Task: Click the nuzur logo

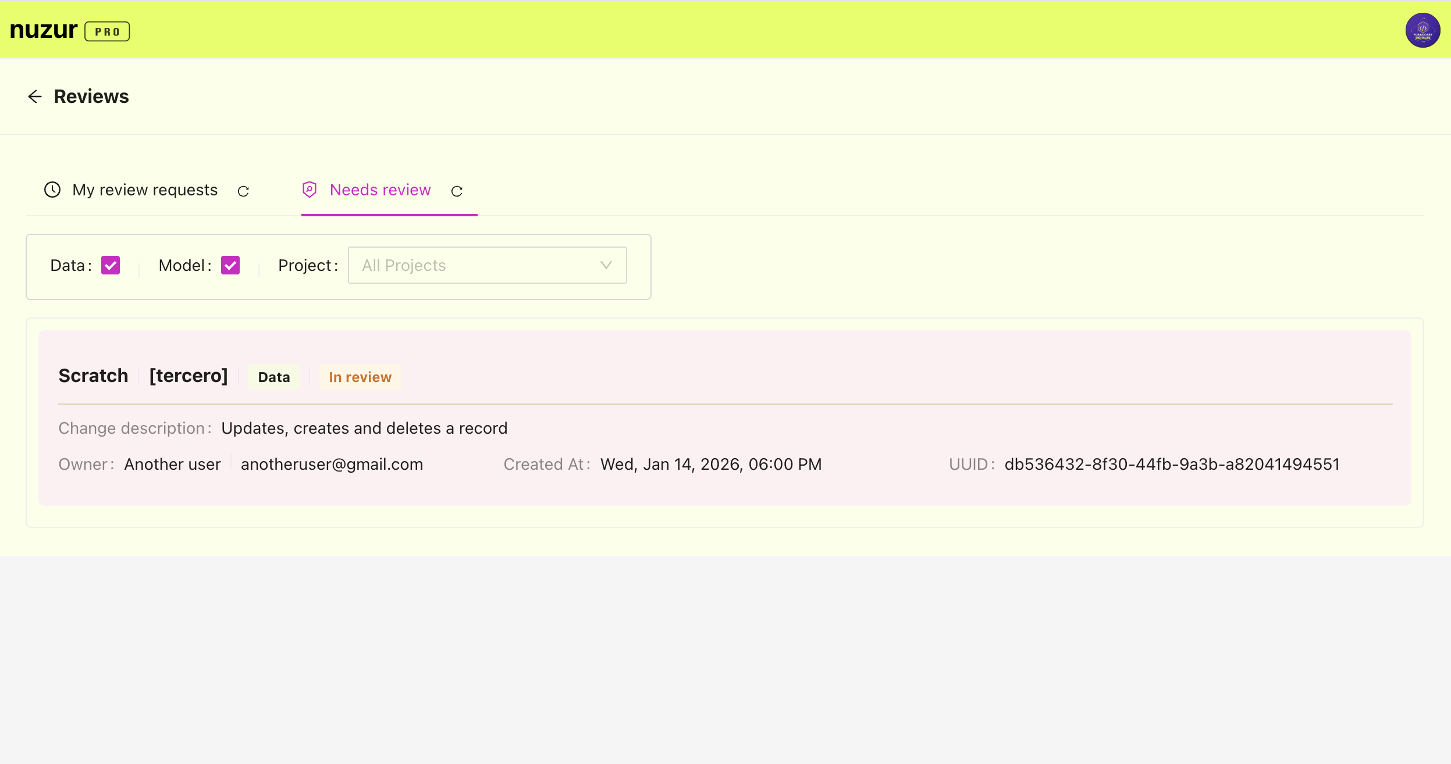Action: [x=44, y=30]
